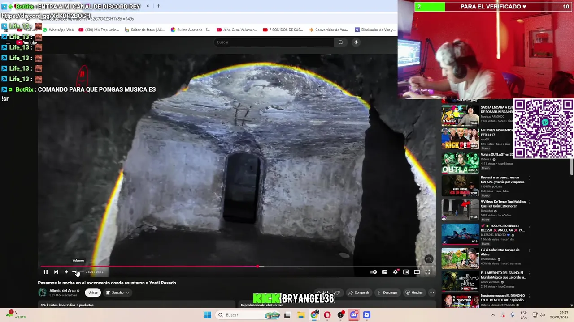Screen dimensions: 574x322
Task: Open options menu for 9 Videos De Terror
Action: pos(530,202)
